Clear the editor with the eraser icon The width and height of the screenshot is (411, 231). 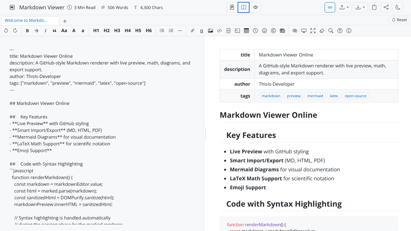point(322,31)
